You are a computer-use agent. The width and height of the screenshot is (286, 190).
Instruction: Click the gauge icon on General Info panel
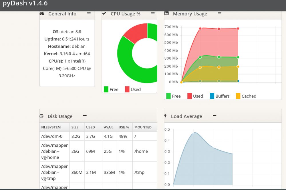42,13
